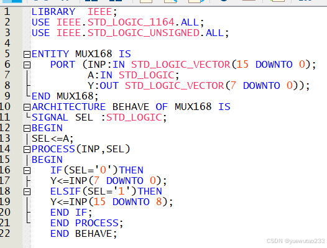Click the SIGNAL keyword on line 11
Screen dimensions: 327x248
pyautogui.click(x=50, y=117)
